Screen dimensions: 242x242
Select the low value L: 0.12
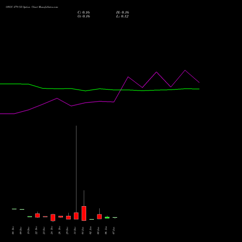pos(122,16)
